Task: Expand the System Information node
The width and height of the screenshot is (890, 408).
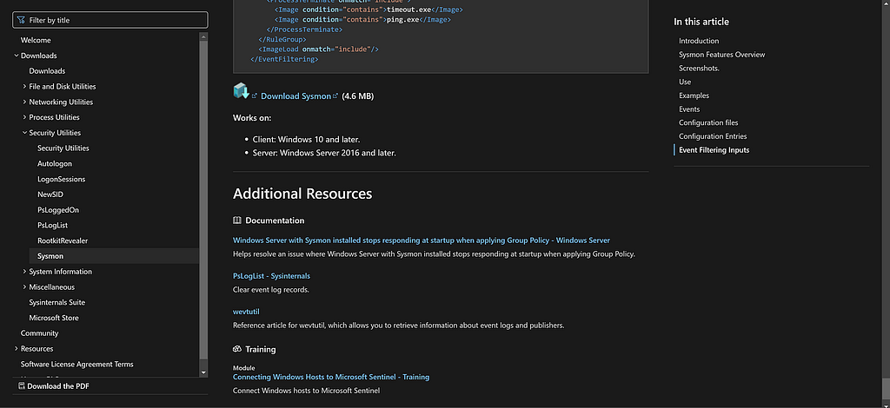Action: (x=24, y=272)
